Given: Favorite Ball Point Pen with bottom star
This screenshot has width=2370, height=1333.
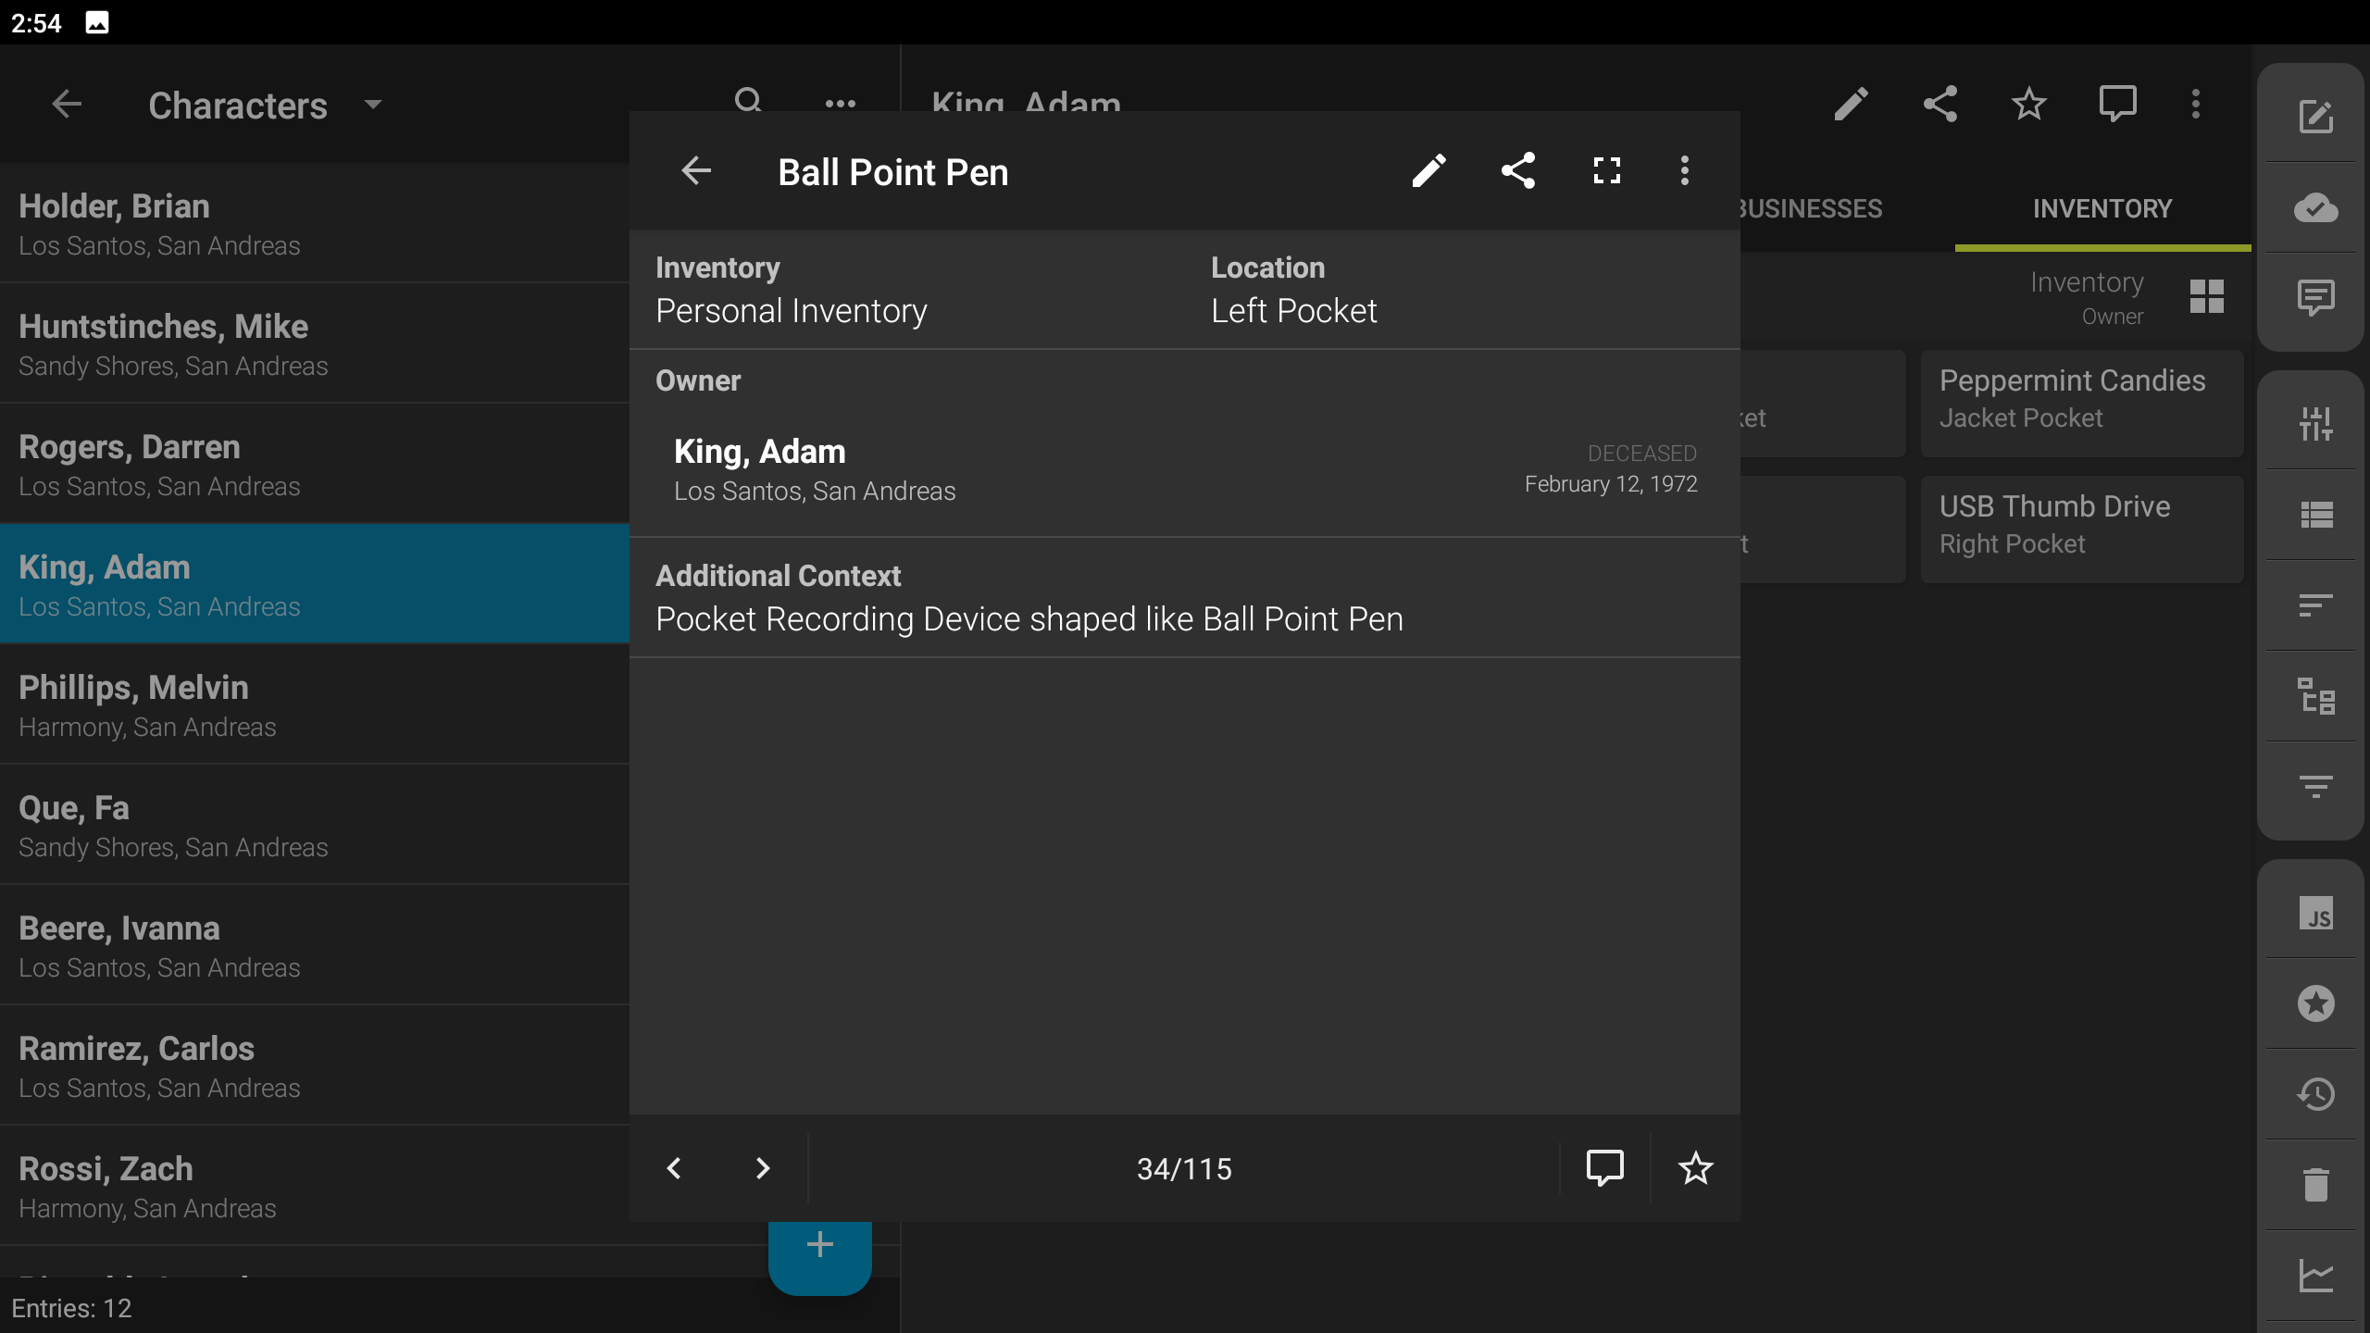Looking at the screenshot, I should click(x=1695, y=1168).
